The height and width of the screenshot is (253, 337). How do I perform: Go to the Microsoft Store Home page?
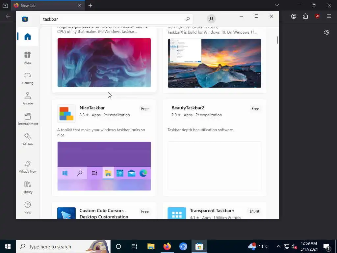point(28,37)
